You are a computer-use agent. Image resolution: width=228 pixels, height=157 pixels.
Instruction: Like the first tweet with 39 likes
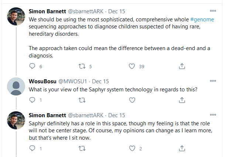click(x=132, y=66)
